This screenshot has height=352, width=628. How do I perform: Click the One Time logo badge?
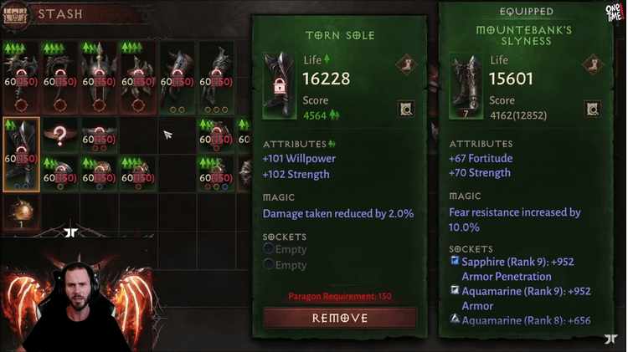point(615,13)
